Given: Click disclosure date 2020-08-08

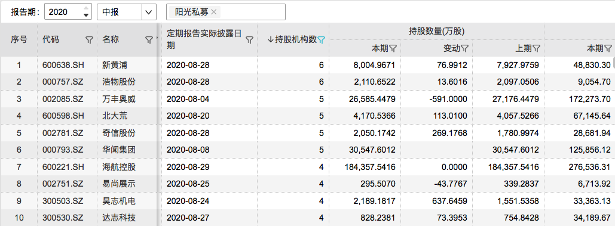Looking at the screenshot, I should point(188,150).
